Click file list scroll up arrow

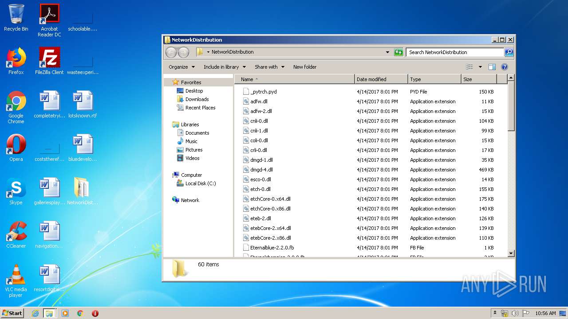click(511, 78)
